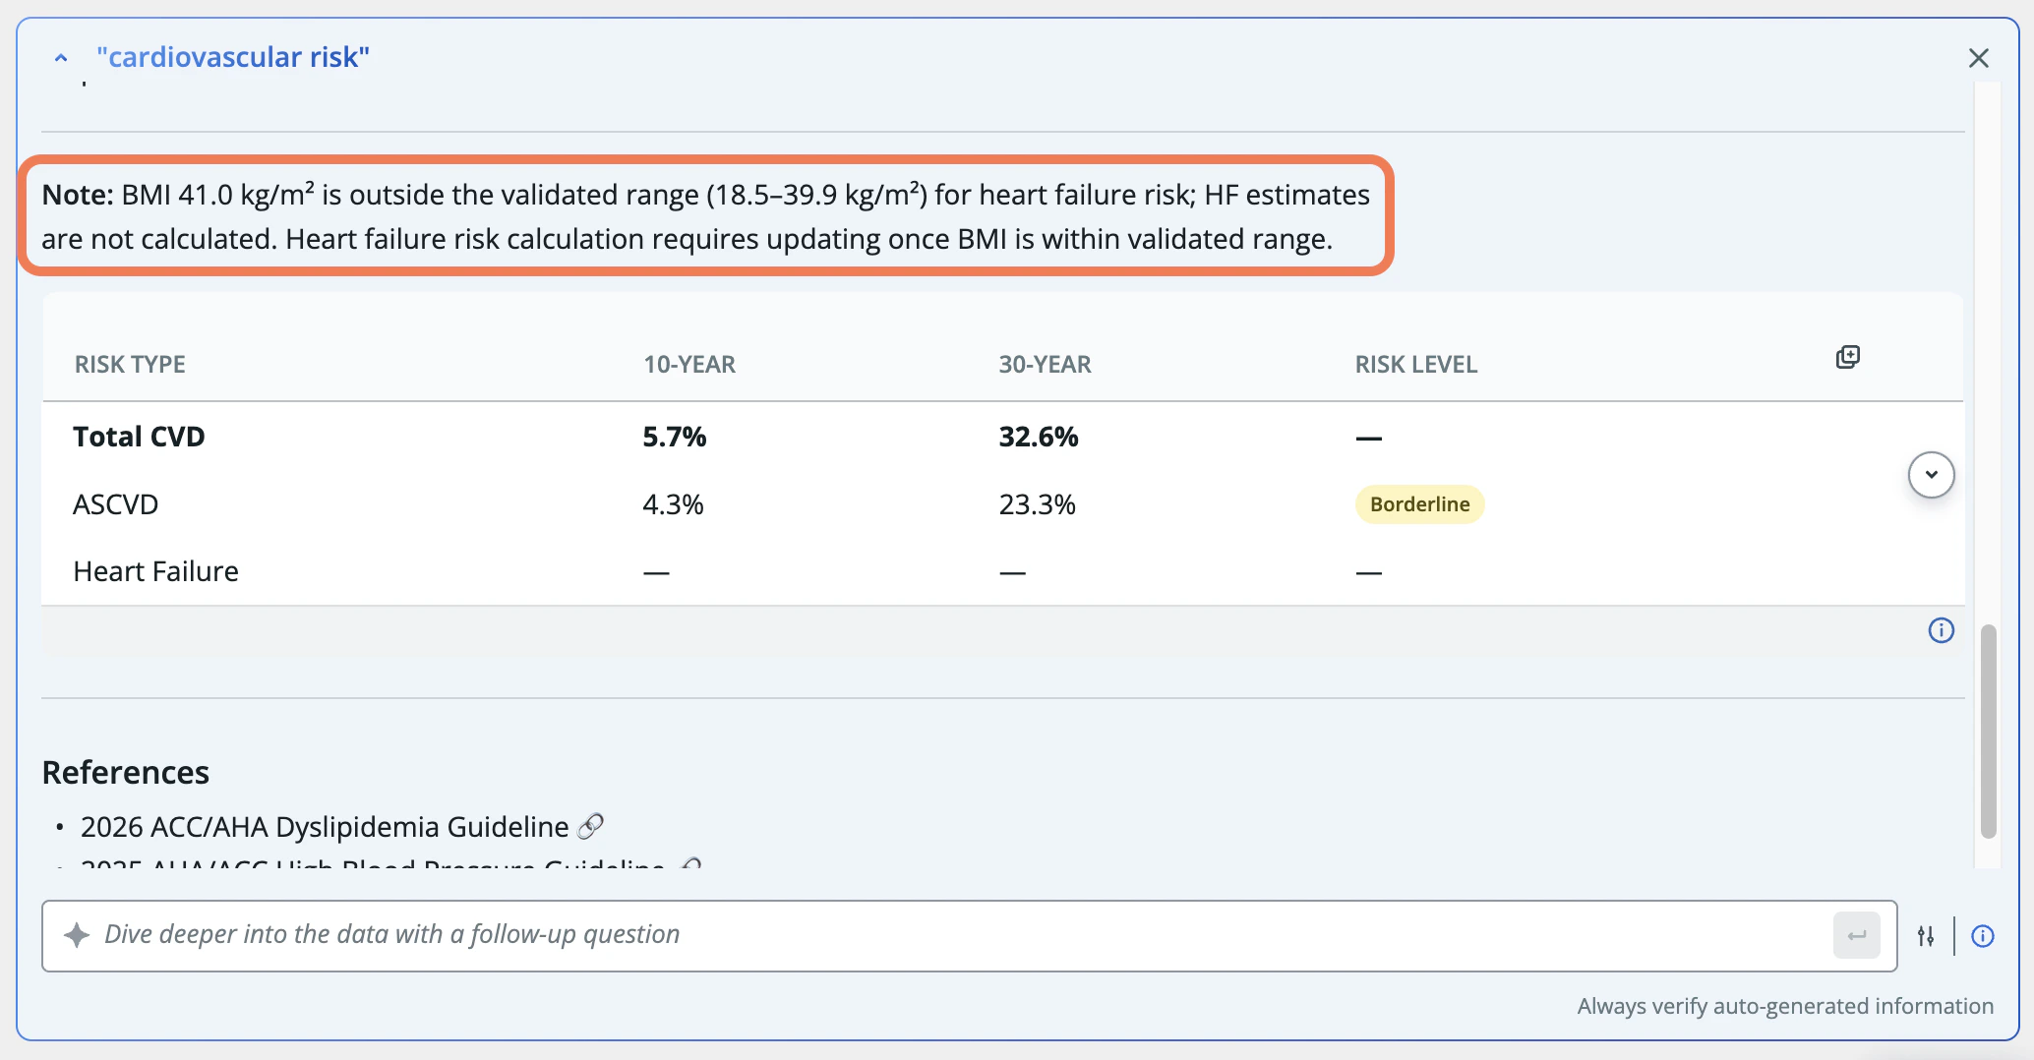Click the info icon beside the follow-up input
The width and height of the screenshot is (2034, 1060).
[1983, 935]
